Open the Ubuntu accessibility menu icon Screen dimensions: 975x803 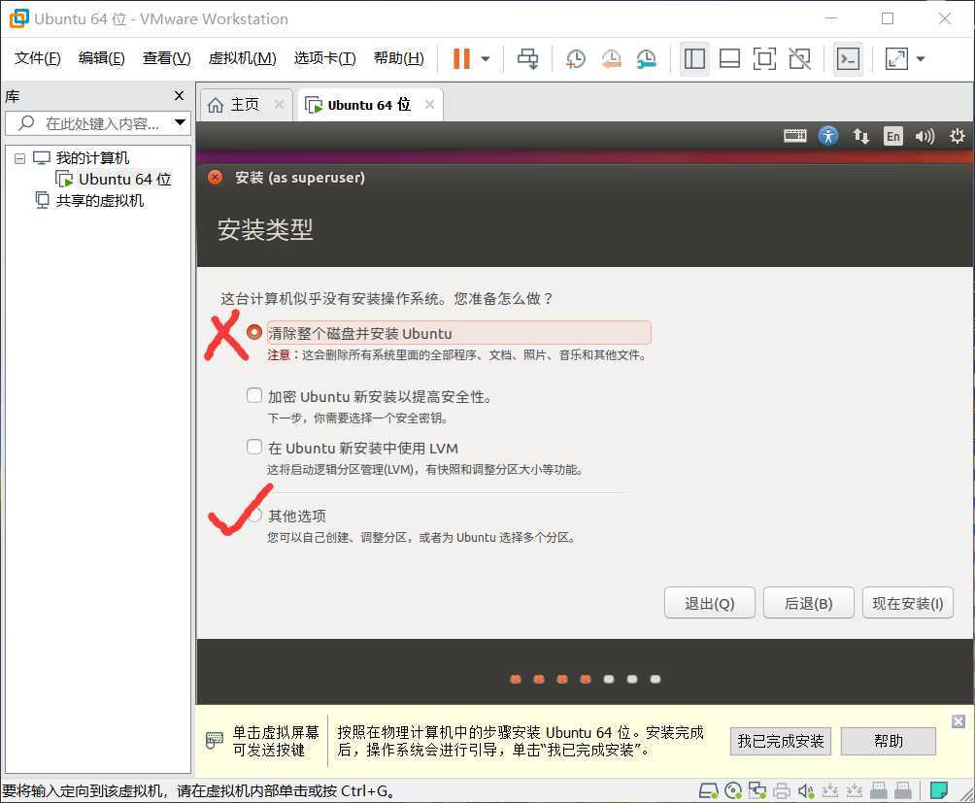827,136
